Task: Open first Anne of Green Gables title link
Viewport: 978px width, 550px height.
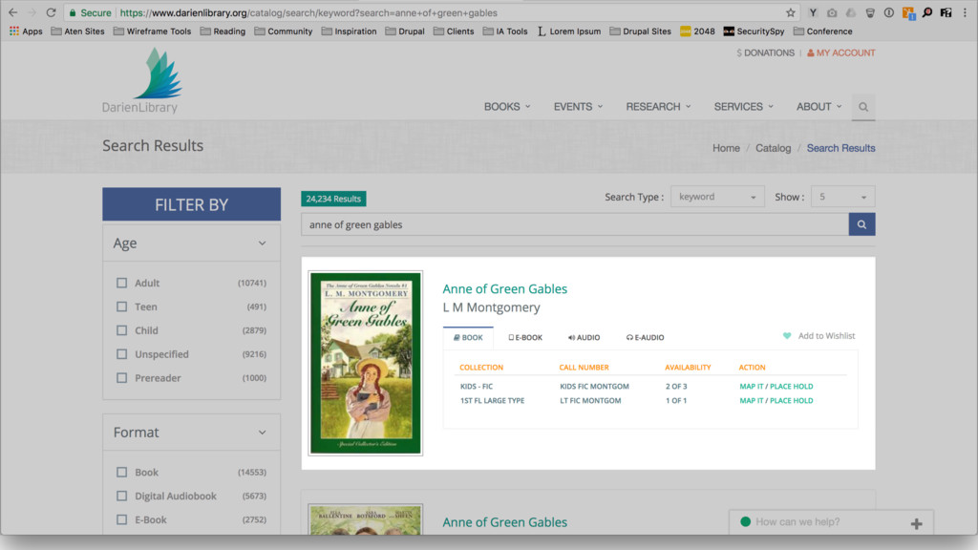Action: click(504, 288)
